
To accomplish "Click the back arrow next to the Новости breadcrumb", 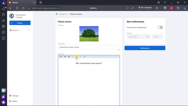I will click(x=57, y=14).
